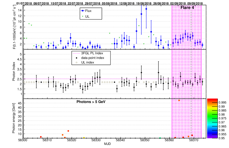This screenshot has height=148, width=229.
Task: Click color bar label 0.975
Action: (223, 118)
